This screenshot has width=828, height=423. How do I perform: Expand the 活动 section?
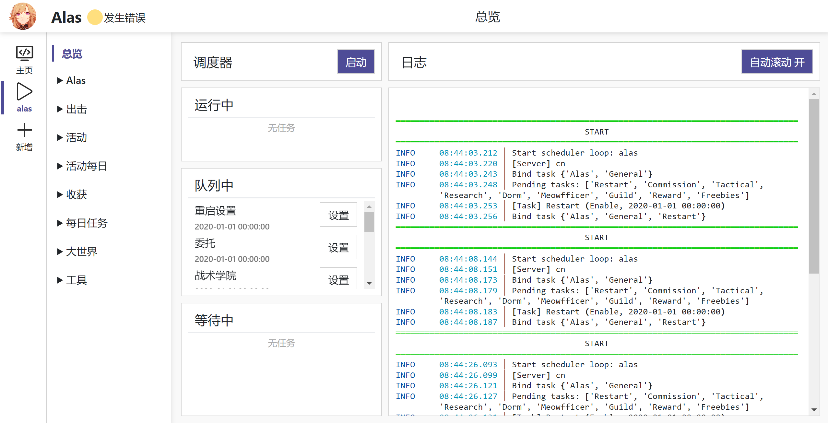click(x=76, y=137)
